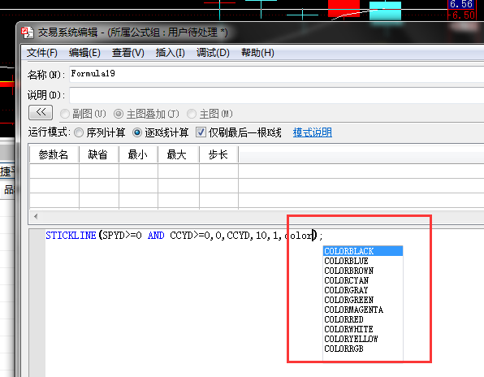Choose COLORCYAN from autocomplete list
Image resolution: width=484 pixels, height=377 pixels.
pyautogui.click(x=363, y=280)
